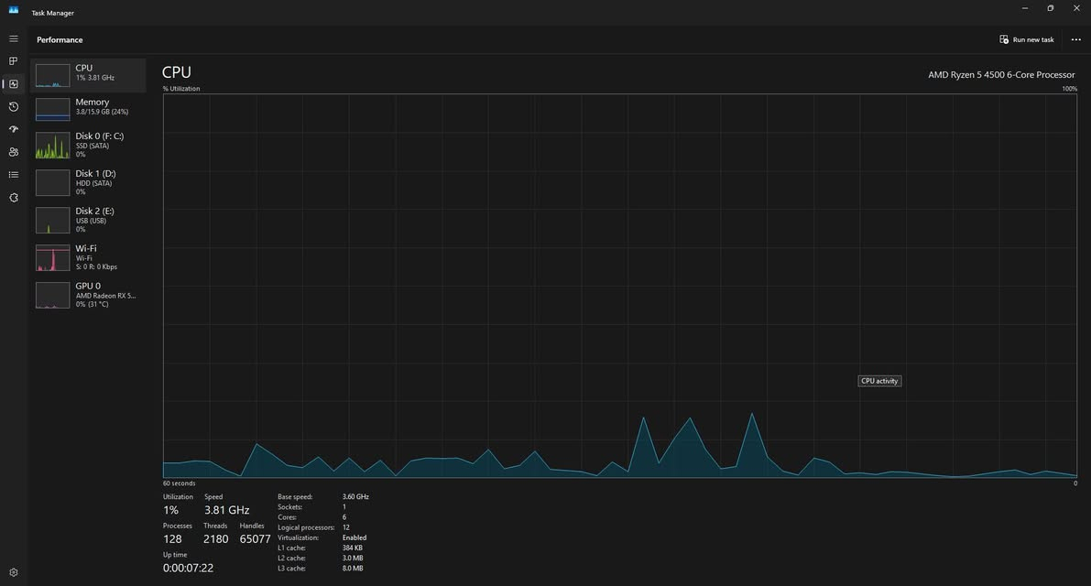Screen dimensions: 1091x586
Task: Open the Users page icon
Action: (14, 152)
